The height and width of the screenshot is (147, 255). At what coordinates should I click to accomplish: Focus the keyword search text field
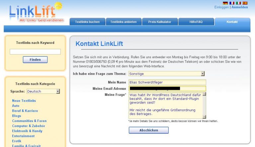(35, 52)
